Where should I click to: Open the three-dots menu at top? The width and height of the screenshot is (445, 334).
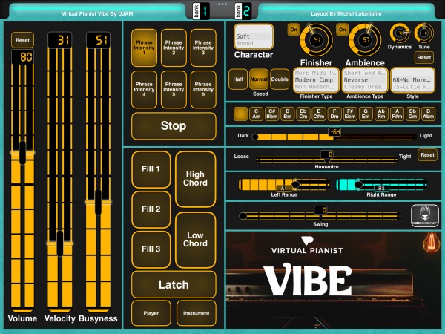222,4
